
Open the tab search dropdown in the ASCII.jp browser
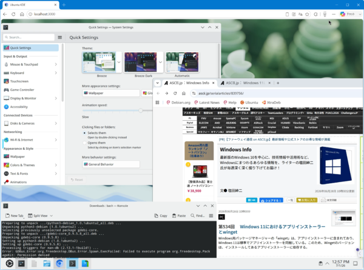tap(157, 83)
